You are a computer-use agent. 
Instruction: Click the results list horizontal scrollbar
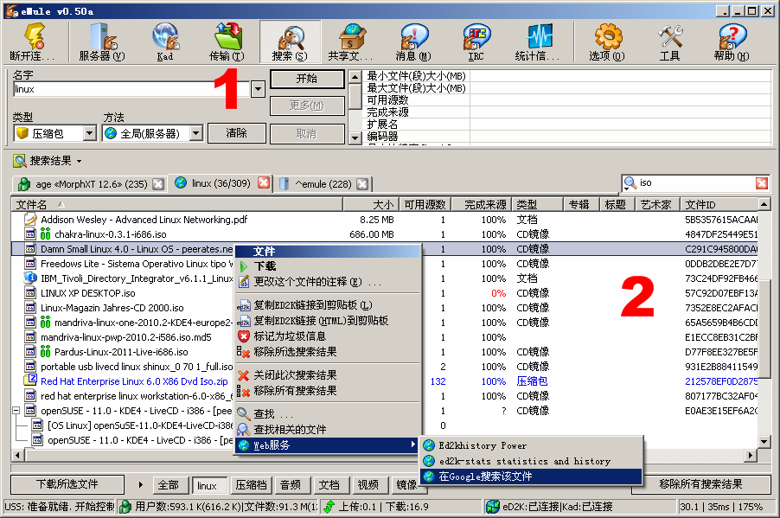[x=130, y=456]
